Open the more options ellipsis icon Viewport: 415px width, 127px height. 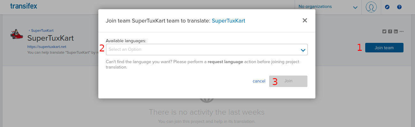(x=402, y=31)
